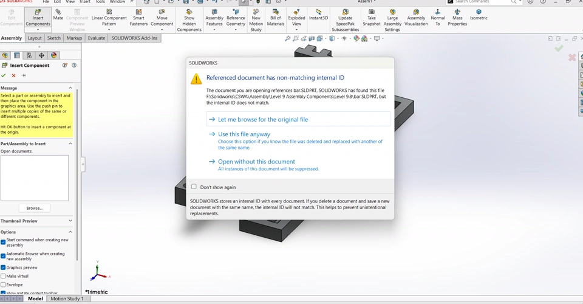The height and width of the screenshot is (304, 583).
Task: Open the DimXpertManager crosshair tab
Action: click(x=41, y=55)
